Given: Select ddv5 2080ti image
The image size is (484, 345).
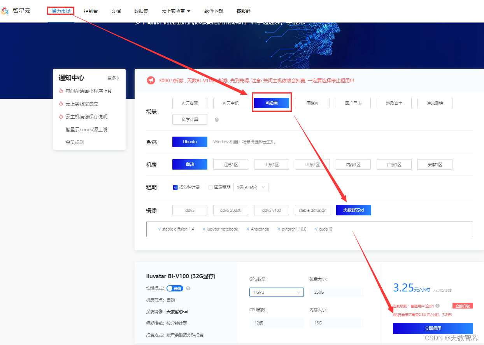Looking at the screenshot, I should click(231, 210).
